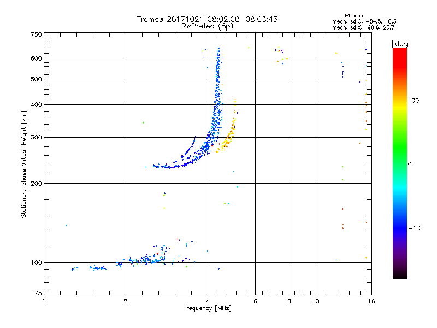The height and width of the screenshot is (328, 437).
Task: Click the x-axis '2' tick label
Action: (x=126, y=301)
